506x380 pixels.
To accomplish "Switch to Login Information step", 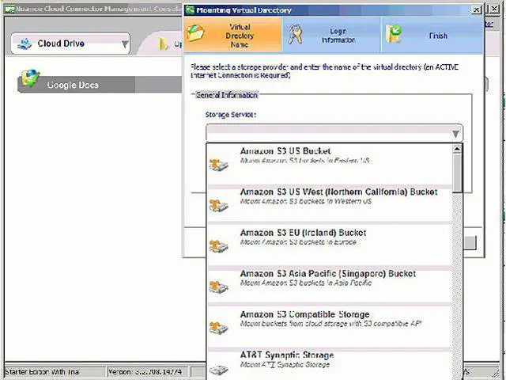I will tap(338, 35).
